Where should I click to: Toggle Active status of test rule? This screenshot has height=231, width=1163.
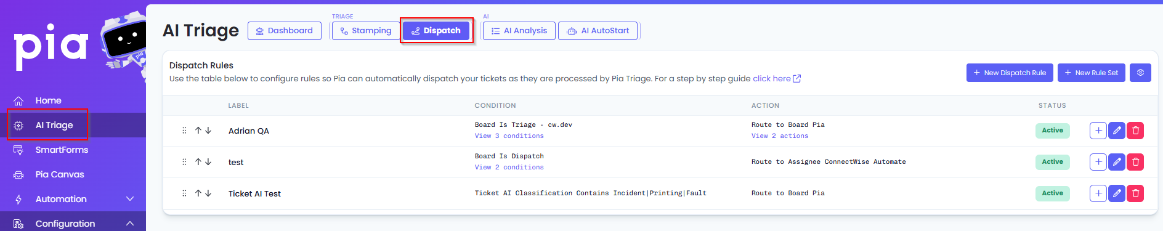click(x=1052, y=162)
